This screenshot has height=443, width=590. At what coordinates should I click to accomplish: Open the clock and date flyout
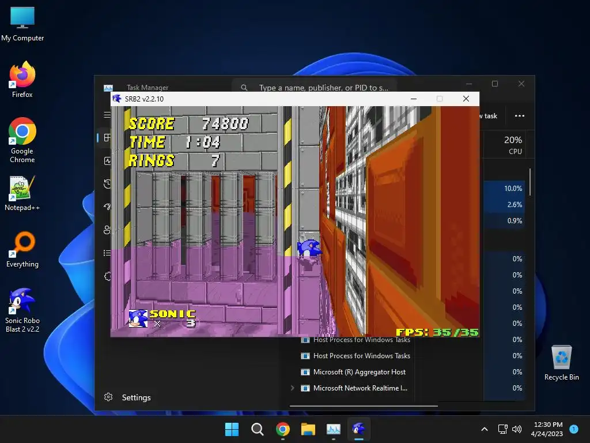click(x=547, y=429)
